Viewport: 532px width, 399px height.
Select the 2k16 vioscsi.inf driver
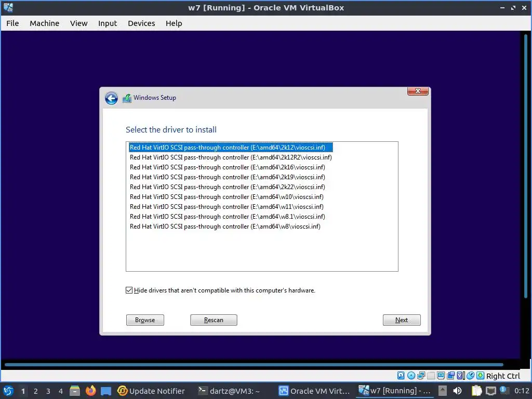(x=228, y=167)
